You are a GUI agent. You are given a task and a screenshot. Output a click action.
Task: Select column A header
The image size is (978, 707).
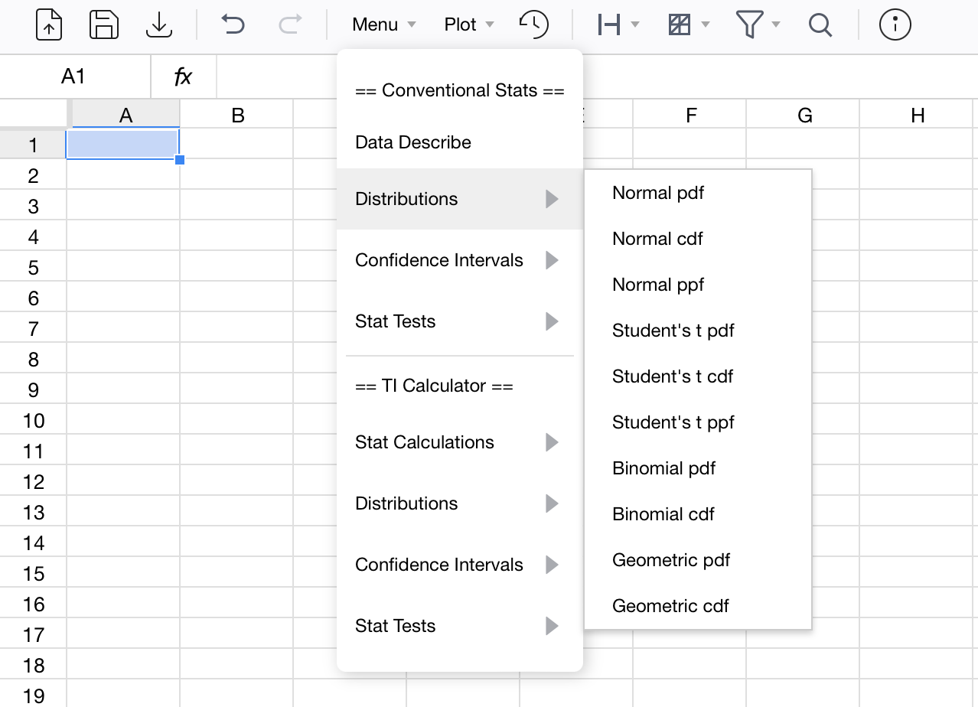[126, 115]
